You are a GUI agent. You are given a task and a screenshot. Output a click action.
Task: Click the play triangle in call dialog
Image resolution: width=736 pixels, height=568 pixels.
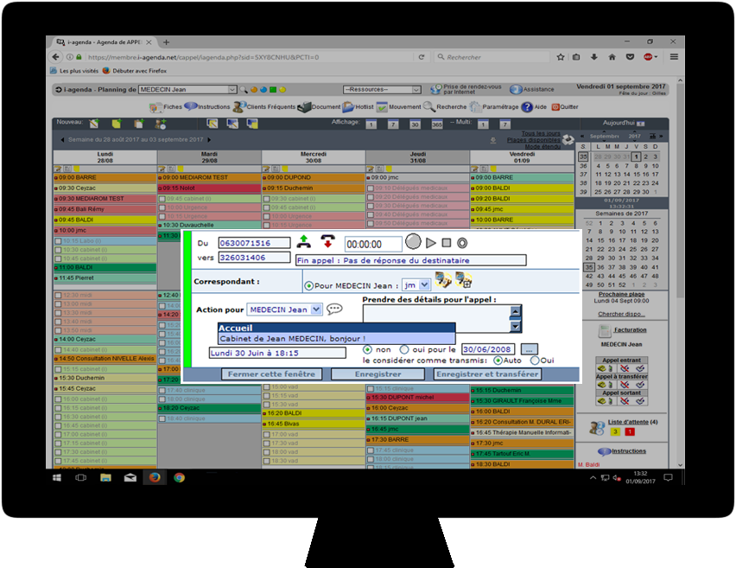click(431, 243)
